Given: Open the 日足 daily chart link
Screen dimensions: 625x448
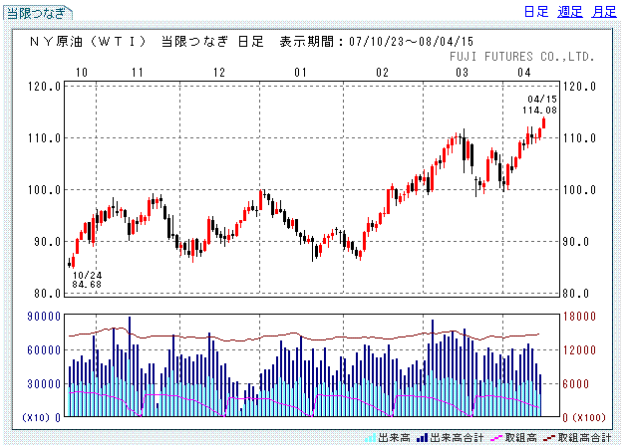Looking at the screenshot, I should tap(536, 12).
